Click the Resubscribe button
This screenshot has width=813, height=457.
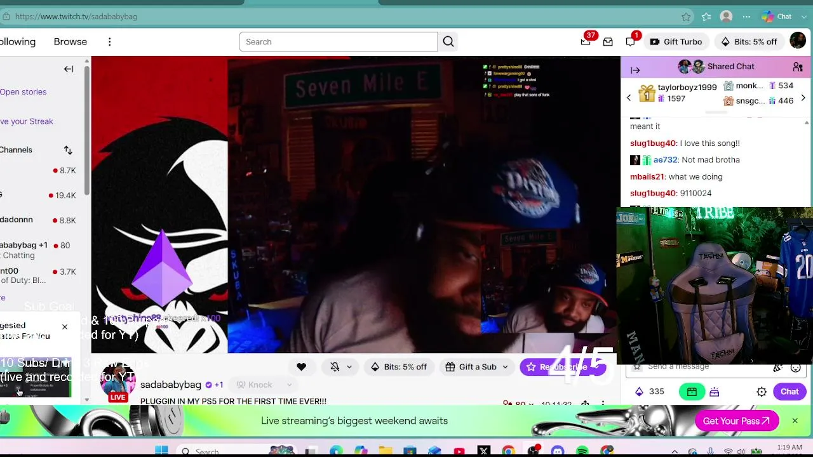click(559, 367)
